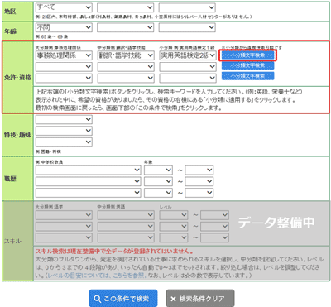331x307 pixels.
Task: Follow the レベルの目安については、こちらを参照 link
Action: click(x=96, y=276)
